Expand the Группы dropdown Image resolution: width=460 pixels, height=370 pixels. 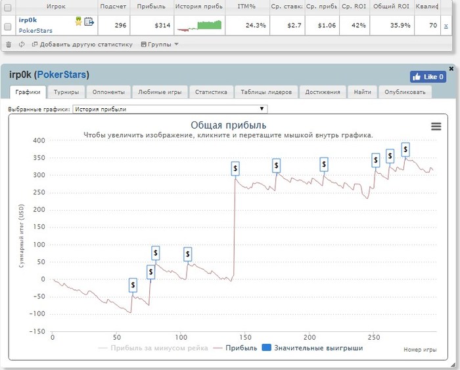point(160,45)
